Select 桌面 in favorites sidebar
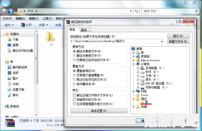The height and width of the screenshot is (131, 202). point(15,45)
